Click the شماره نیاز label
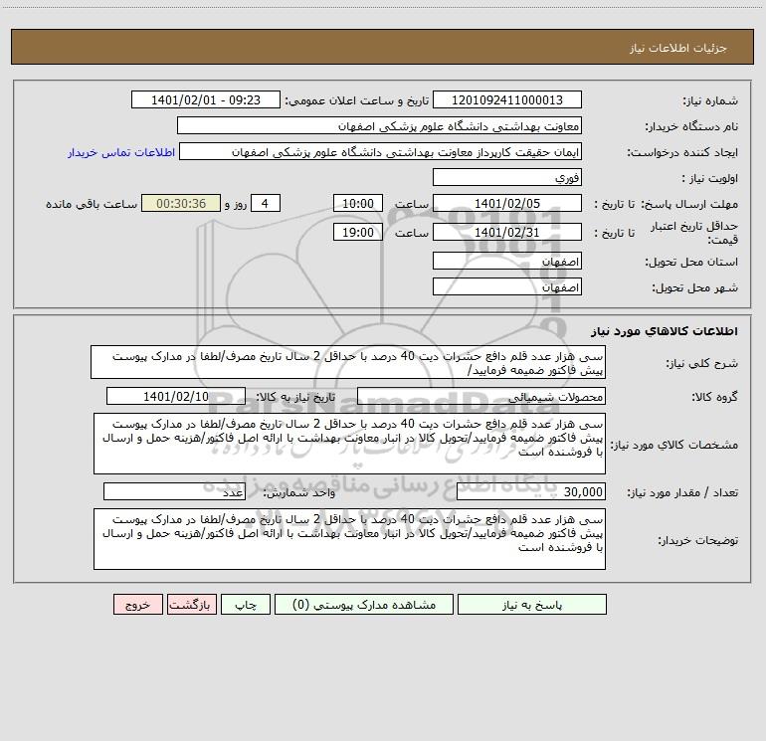 710,101
